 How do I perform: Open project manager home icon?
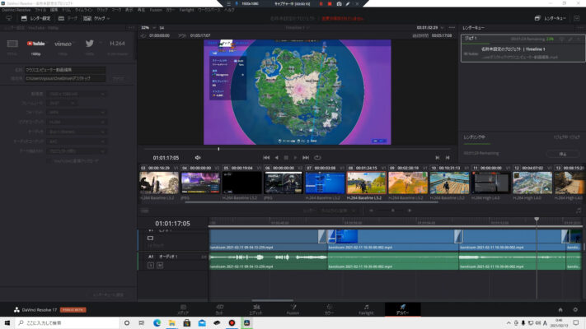pos(560,309)
